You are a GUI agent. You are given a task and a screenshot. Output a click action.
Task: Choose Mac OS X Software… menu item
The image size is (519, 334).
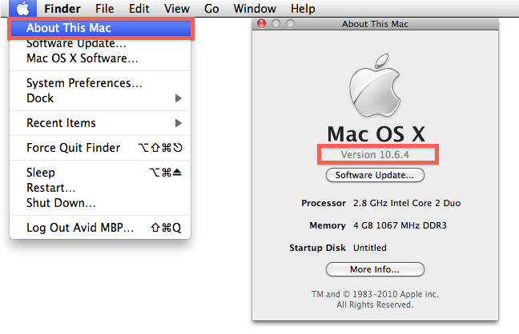[101, 58]
